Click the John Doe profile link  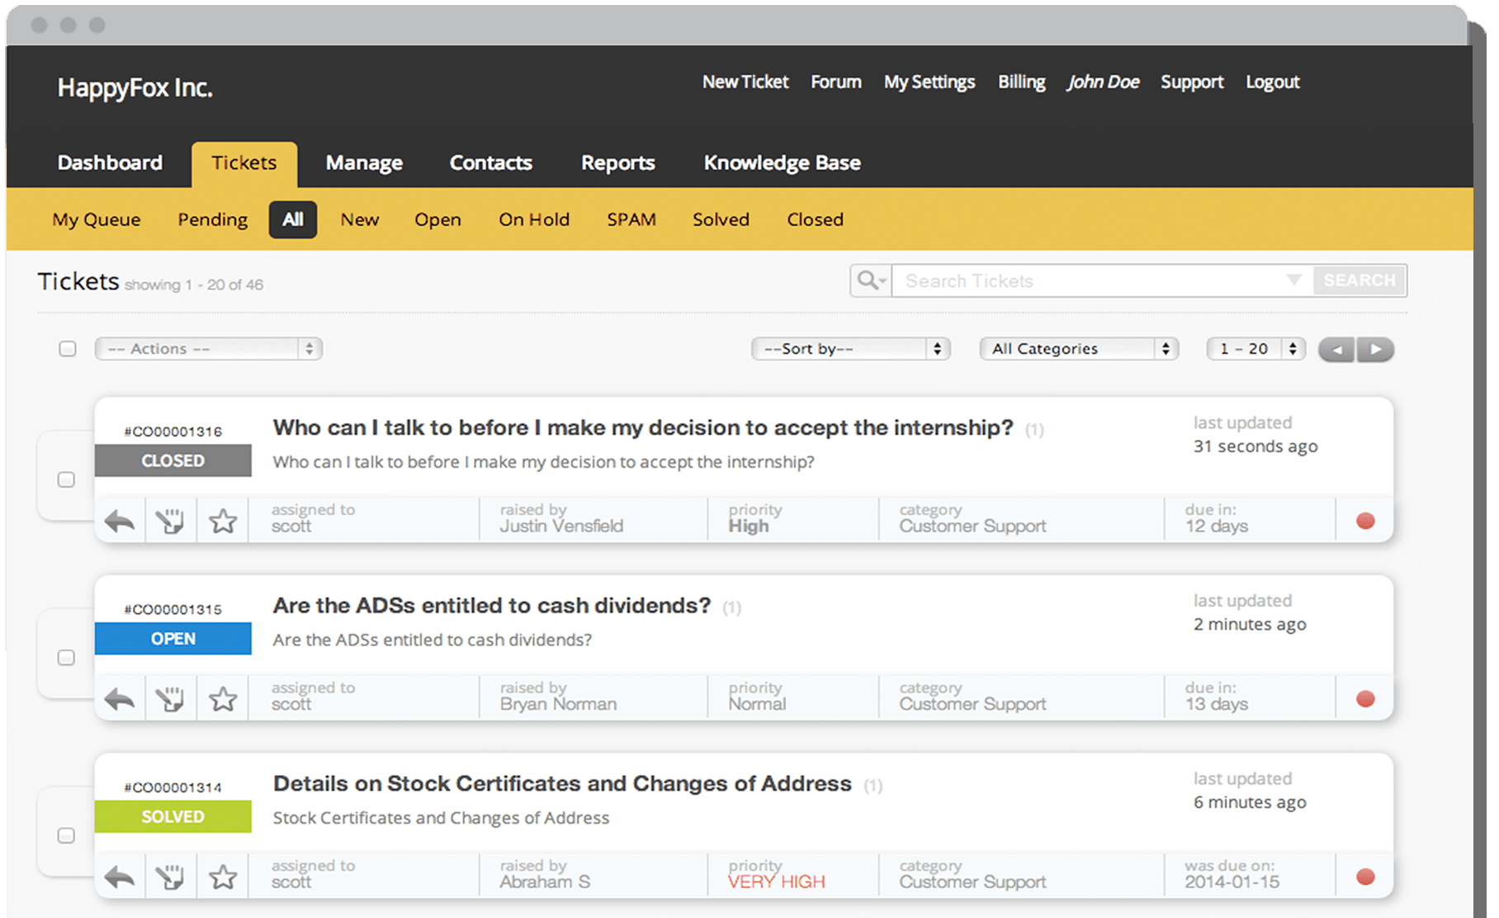pos(1103,82)
